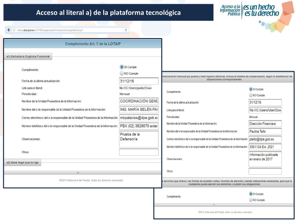Click the Observaciones label in left form
Image resolution: width=297 pixels, height=223 pixels.
31,139
